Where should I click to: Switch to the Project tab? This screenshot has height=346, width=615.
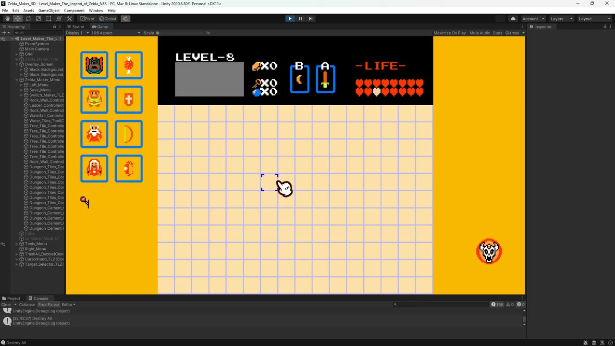(x=12, y=298)
